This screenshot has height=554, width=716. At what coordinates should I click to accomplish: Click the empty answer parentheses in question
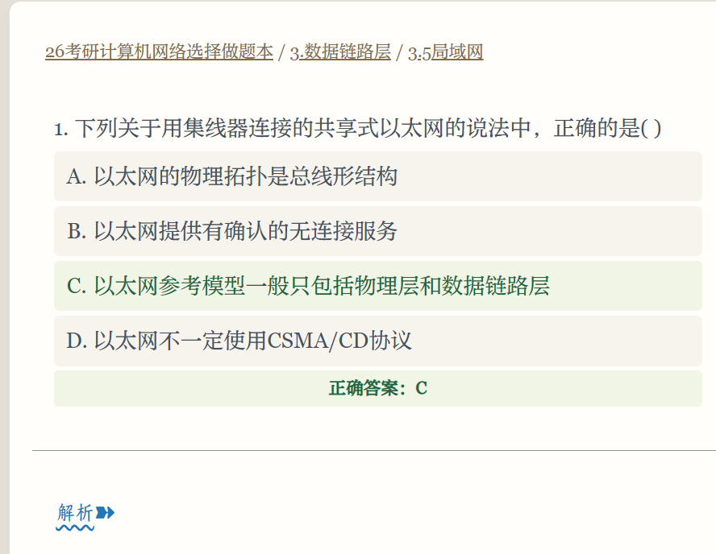(651, 128)
